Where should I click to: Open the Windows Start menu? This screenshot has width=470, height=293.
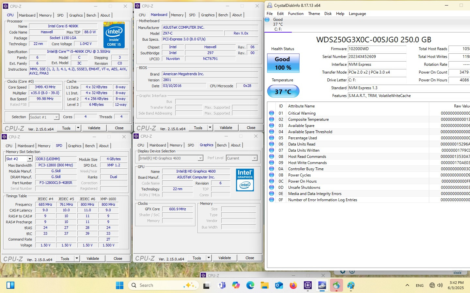[120, 285]
